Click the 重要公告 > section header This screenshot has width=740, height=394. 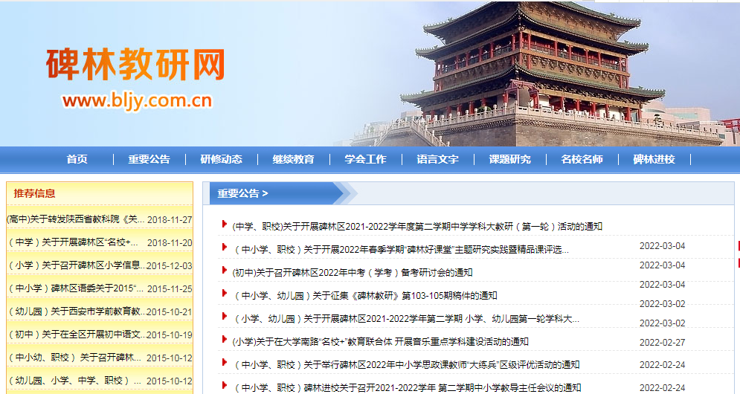pos(242,193)
